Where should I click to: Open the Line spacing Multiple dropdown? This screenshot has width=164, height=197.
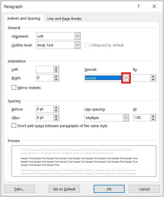(126, 118)
